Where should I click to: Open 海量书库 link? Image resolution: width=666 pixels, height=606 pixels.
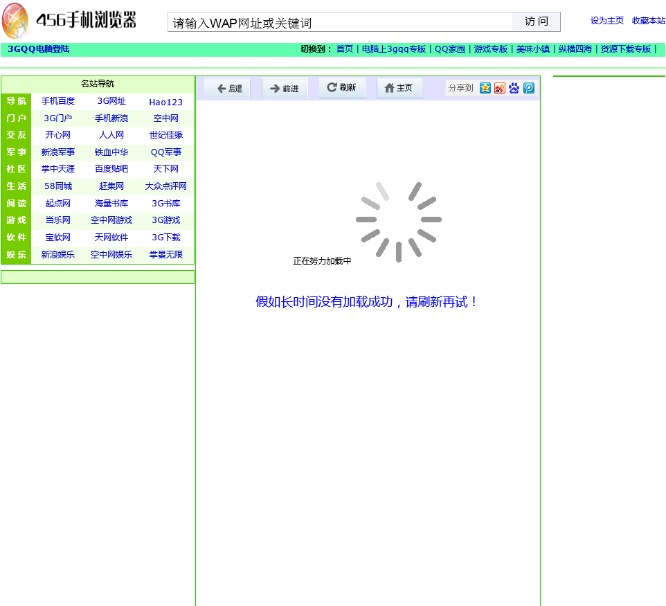tap(111, 204)
